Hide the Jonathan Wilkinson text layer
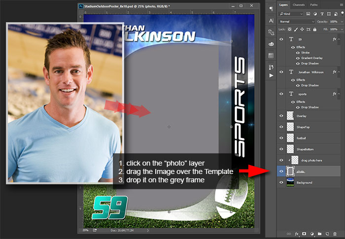The height and width of the screenshot is (239, 345). [281, 72]
